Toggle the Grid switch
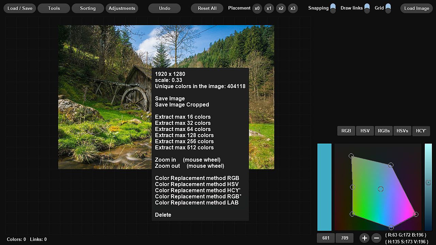This screenshot has height=245, width=436. (388, 8)
